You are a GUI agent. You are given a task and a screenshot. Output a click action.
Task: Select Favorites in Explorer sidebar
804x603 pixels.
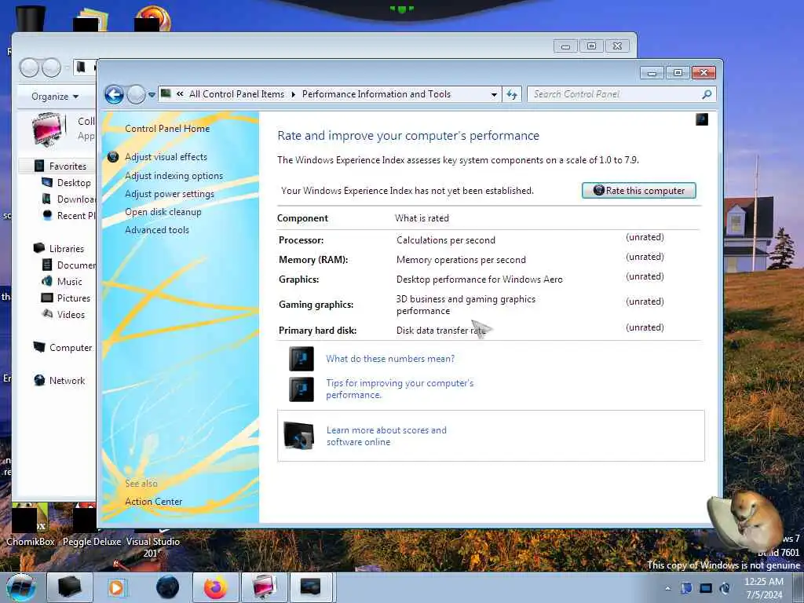click(x=68, y=166)
